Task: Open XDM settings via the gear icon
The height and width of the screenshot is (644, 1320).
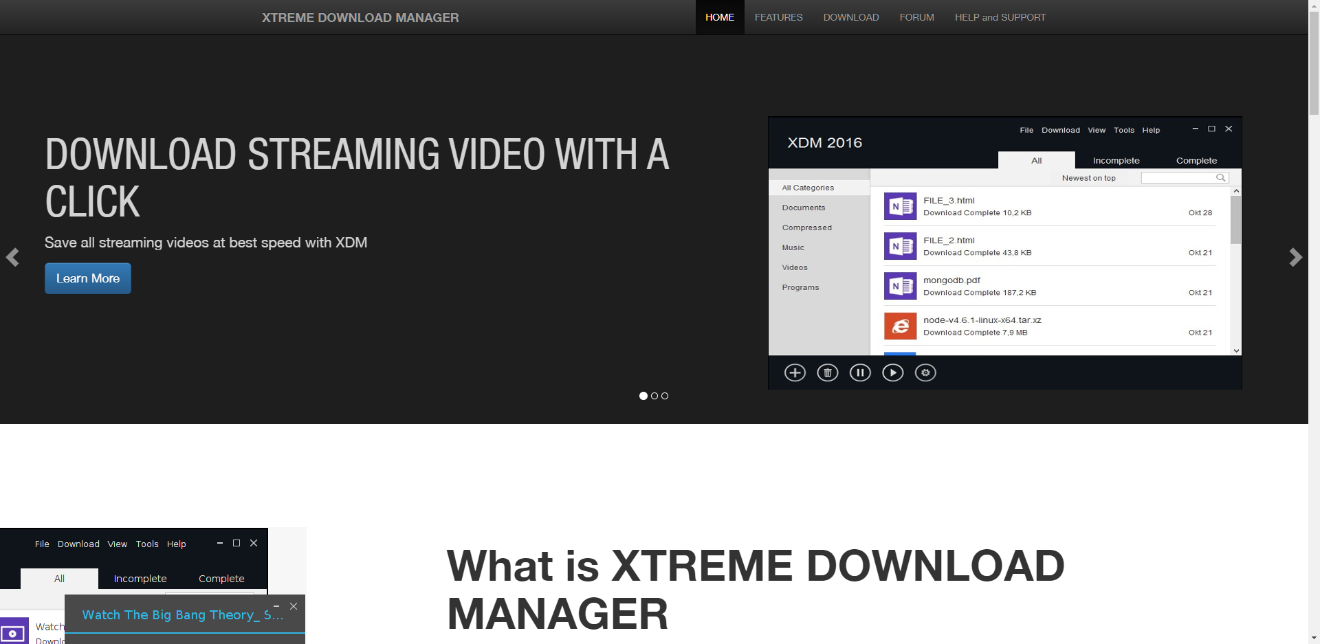Action: [925, 372]
